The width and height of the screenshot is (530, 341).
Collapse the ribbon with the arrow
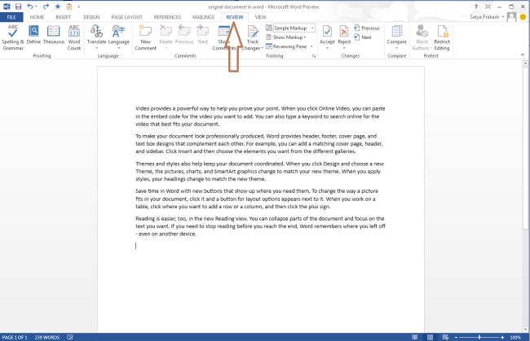523,55
